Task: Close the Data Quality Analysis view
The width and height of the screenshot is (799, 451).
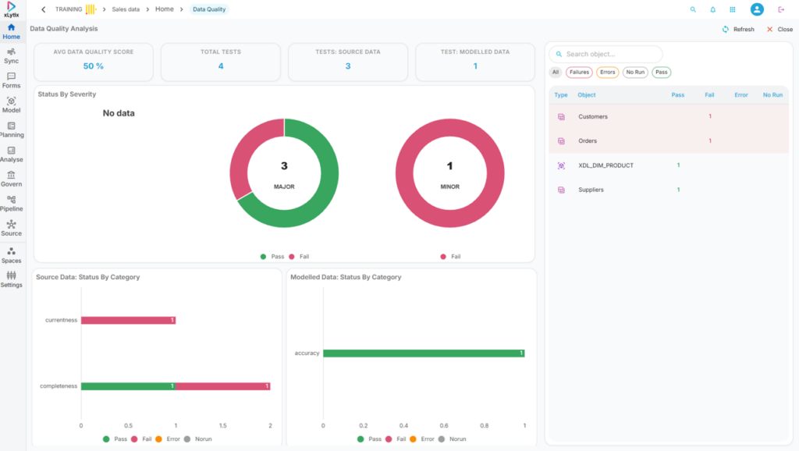Action: click(x=779, y=29)
